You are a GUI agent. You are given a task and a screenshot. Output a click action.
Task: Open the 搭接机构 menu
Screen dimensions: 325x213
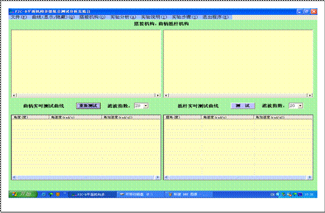pyautogui.click(x=92, y=17)
